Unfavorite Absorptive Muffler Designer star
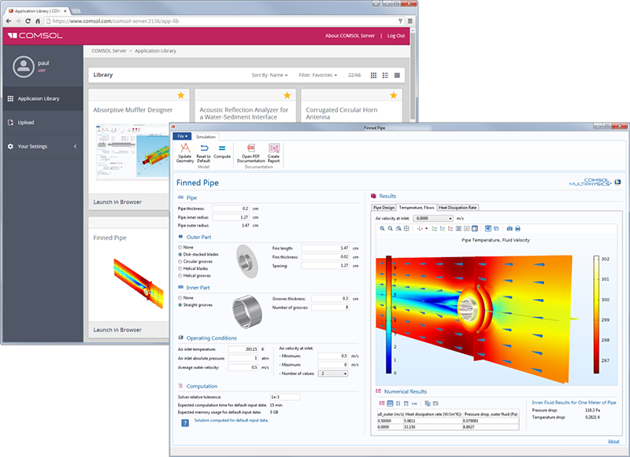Image resolution: width=630 pixels, height=457 pixels. click(x=181, y=95)
